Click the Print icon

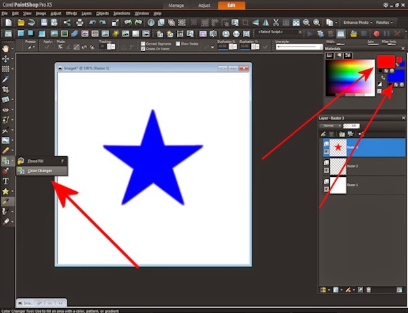(x=80, y=22)
